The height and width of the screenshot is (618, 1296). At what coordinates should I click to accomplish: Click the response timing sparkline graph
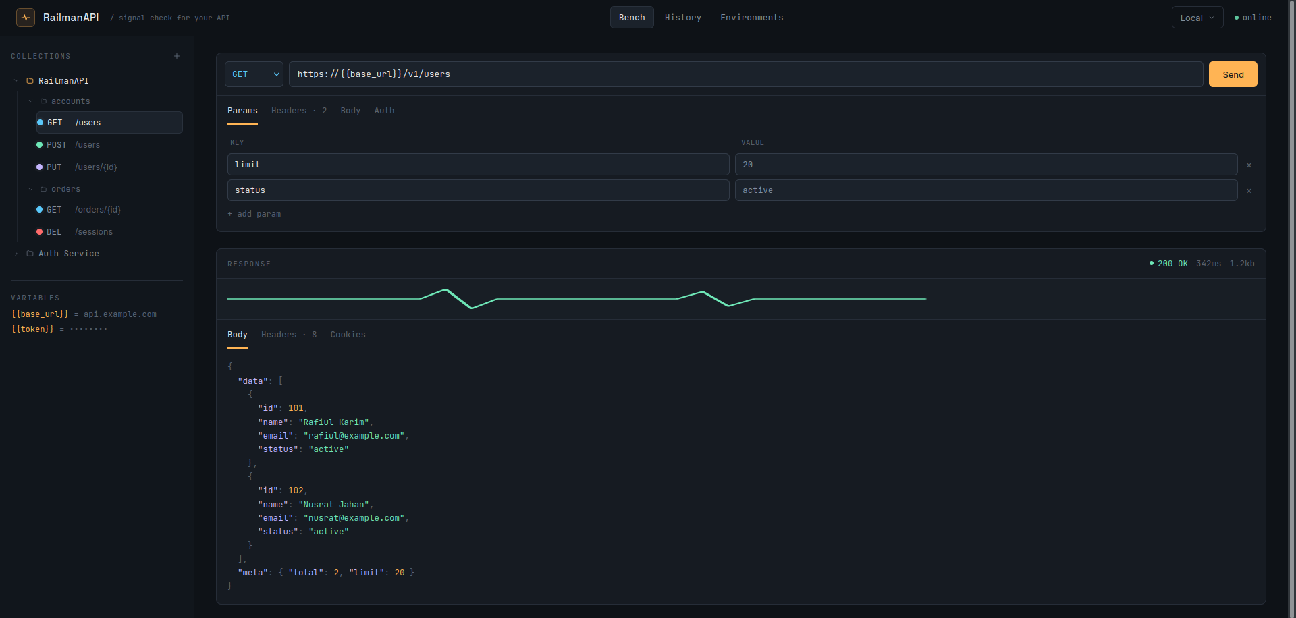click(576, 299)
